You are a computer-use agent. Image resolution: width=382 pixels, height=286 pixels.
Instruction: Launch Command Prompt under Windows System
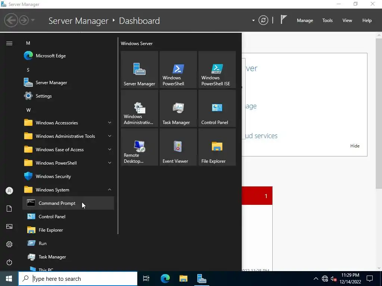(68, 203)
